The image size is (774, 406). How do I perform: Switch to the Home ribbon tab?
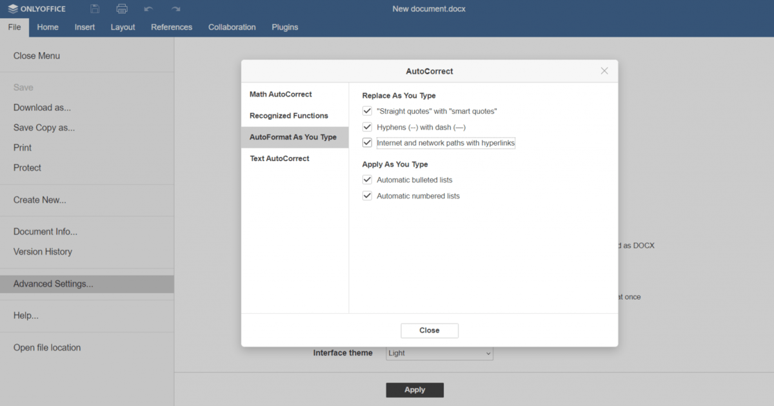pos(48,27)
